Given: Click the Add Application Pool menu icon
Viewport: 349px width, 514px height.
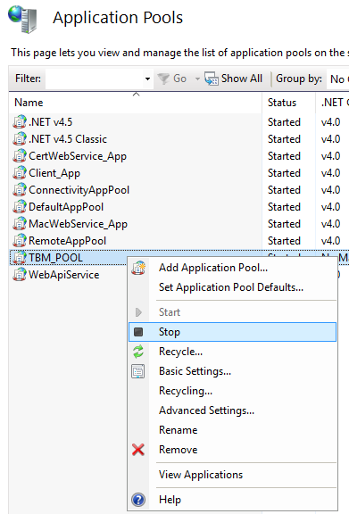Looking at the screenshot, I should tap(138, 268).
